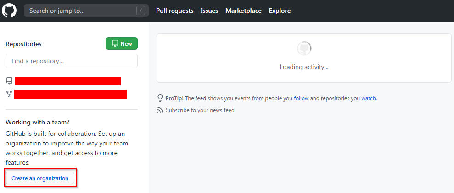Click the RSS feed icon
Viewport: 454px width, 193px height.
coord(160,110)
